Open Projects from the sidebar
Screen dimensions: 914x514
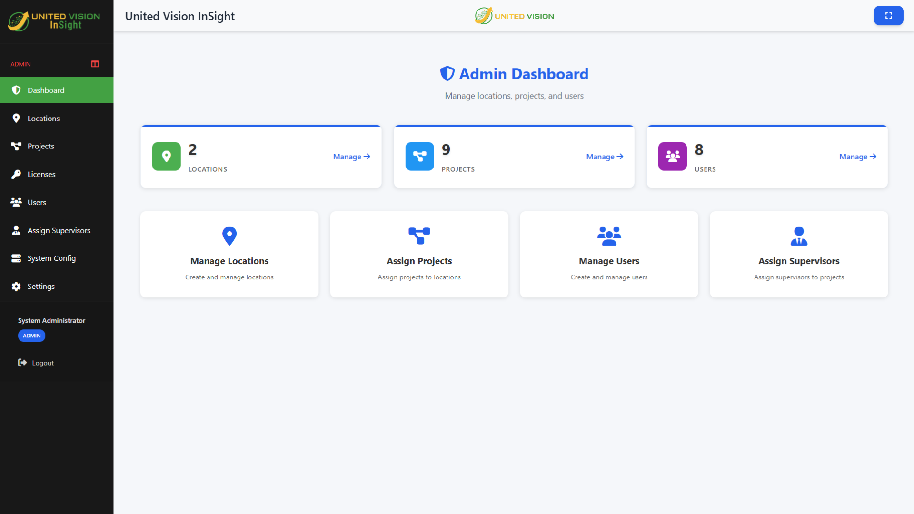[57, 146]
